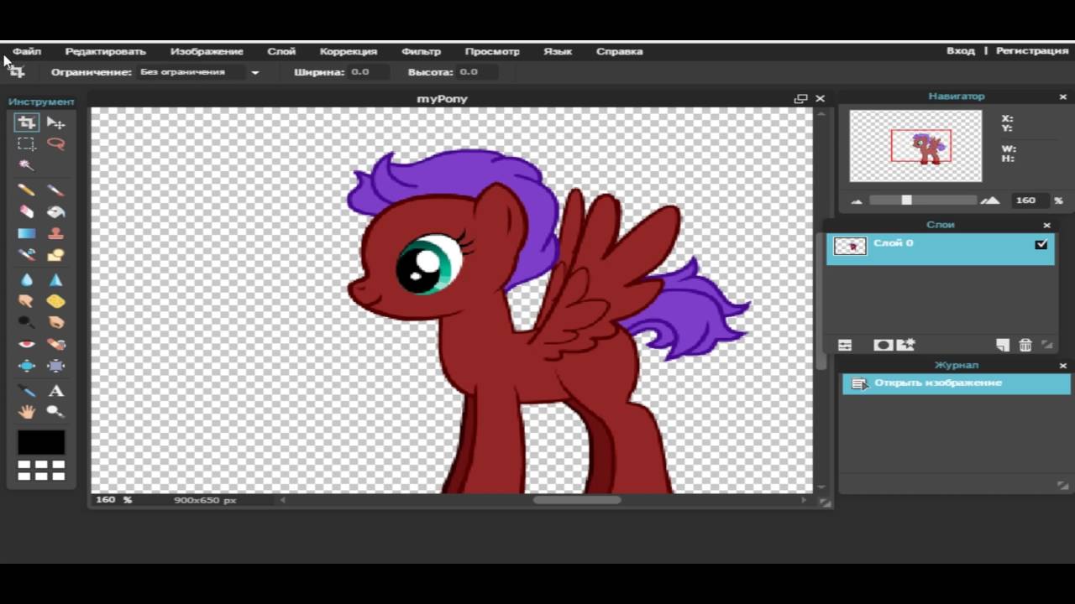Open the Слой menu
Screen dimensions: 1075x604
(x=281, y=51)
